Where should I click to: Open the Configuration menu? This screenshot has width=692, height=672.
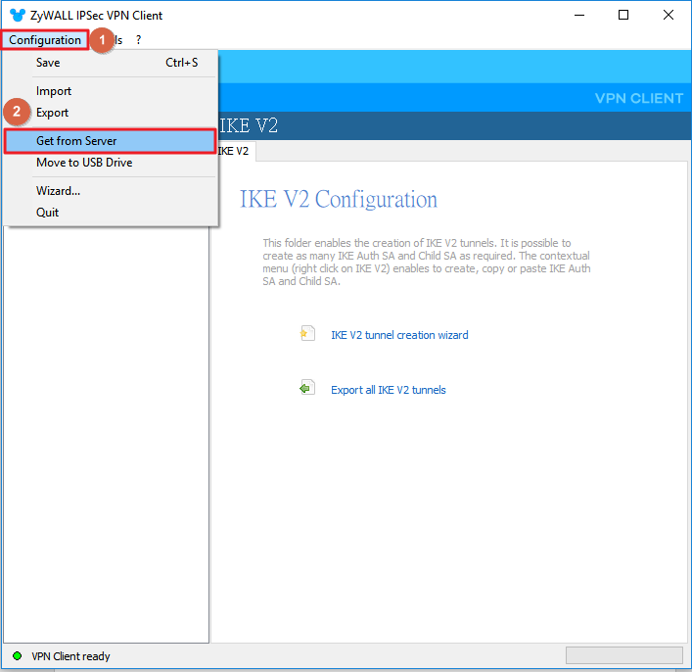(x=45, y=40)
